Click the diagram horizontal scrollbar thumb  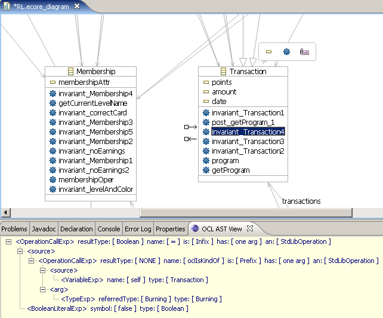point(246,212)
